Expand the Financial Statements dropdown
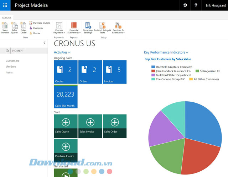228x177 pixels. [74, 27]
